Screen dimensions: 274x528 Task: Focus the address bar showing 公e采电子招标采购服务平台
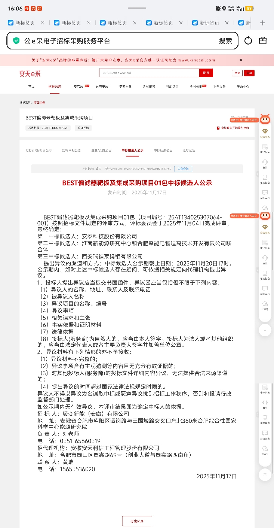coord(122,41)
